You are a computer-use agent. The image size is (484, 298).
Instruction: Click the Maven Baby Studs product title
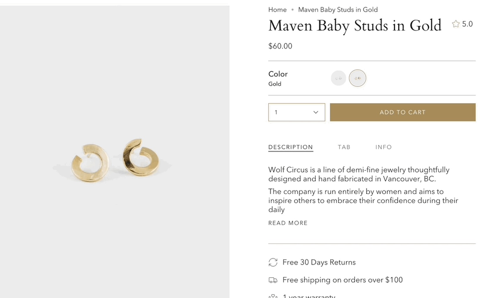[355, 26]
